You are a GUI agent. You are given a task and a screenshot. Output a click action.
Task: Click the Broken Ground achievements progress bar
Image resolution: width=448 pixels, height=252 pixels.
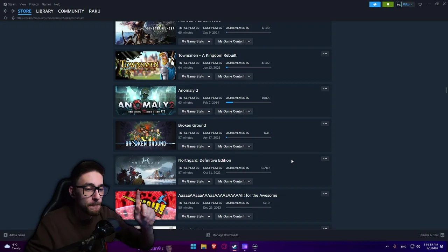coord(248,138)
